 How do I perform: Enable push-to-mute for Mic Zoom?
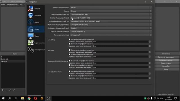[69, 50]
